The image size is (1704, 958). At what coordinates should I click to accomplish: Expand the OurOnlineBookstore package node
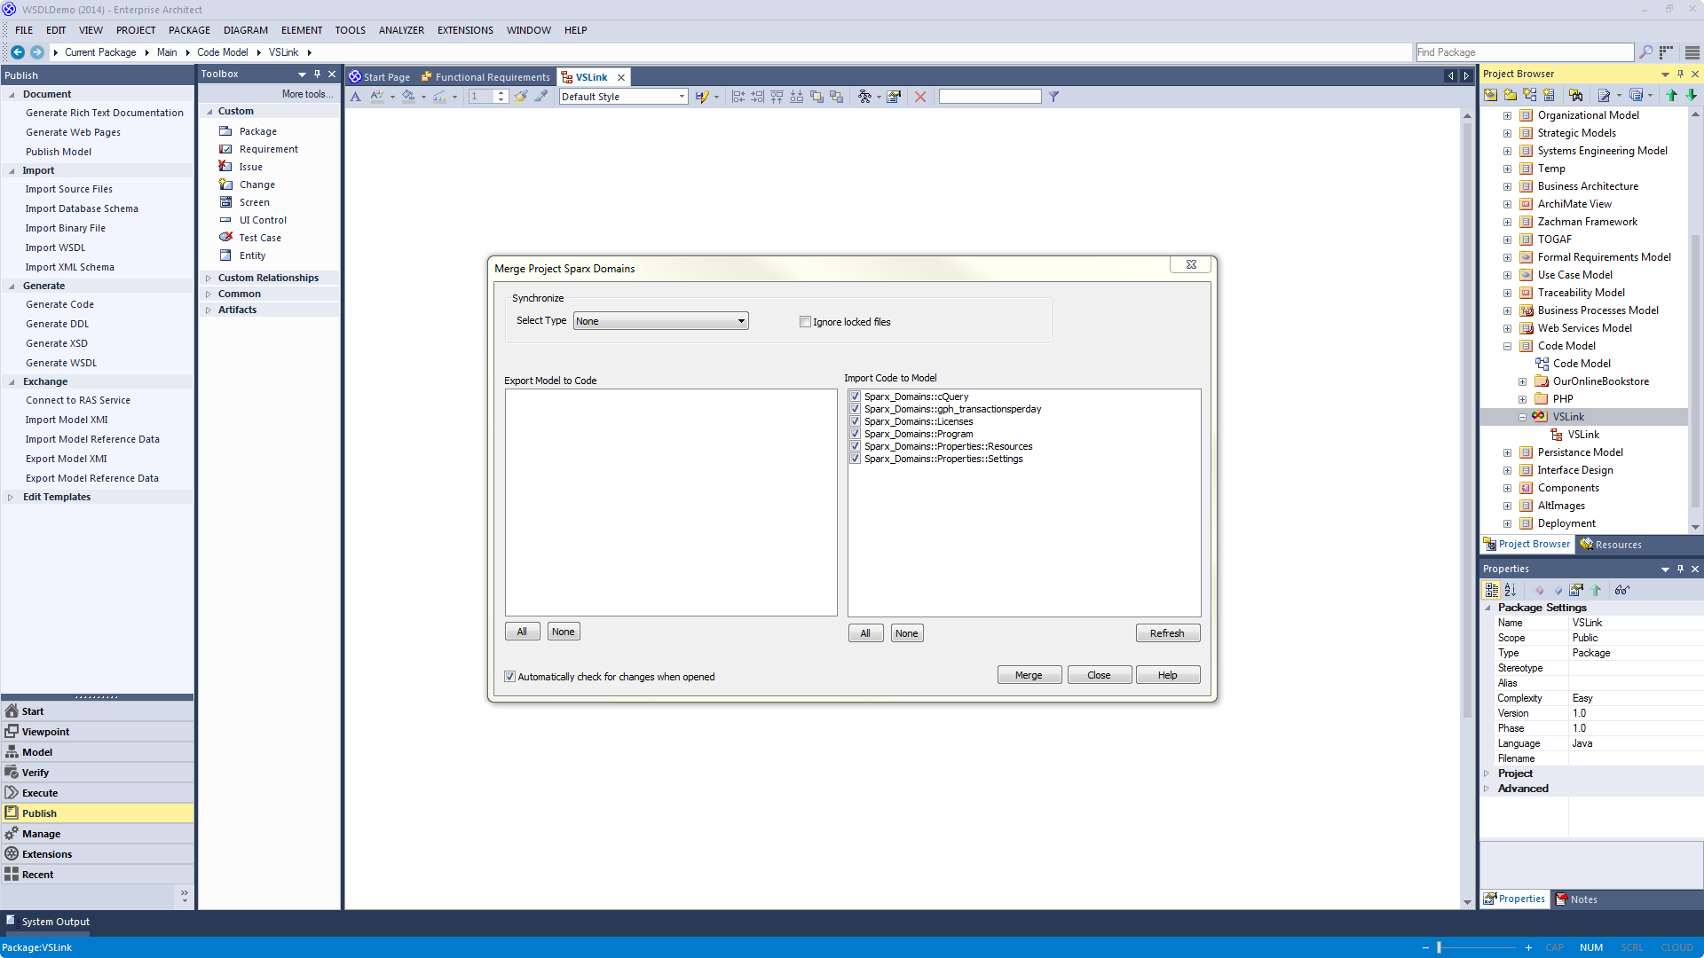pyautogui.click(x=1522, y=381)
